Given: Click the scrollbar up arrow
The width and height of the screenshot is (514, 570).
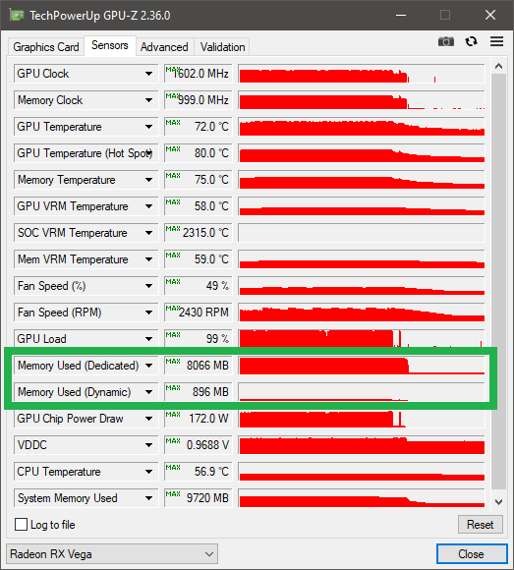Looking at the screenshot, I should point(498,66).
